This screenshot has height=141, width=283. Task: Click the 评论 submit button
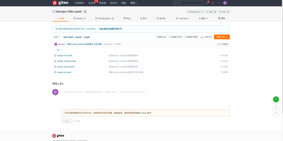click(x=67, y=121)
